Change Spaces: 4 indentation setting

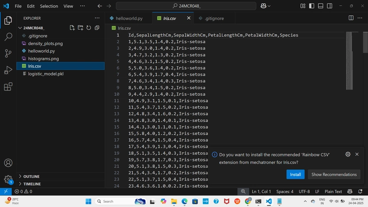(x=285, y=191)
